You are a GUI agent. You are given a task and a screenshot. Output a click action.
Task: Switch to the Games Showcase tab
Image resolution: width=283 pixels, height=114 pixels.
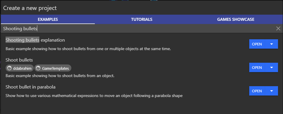pos(236,19)
